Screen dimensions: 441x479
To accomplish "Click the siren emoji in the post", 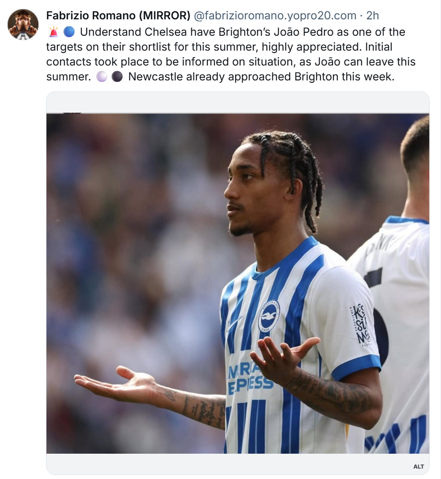I will pyautogui.click(x=54, y=32).
